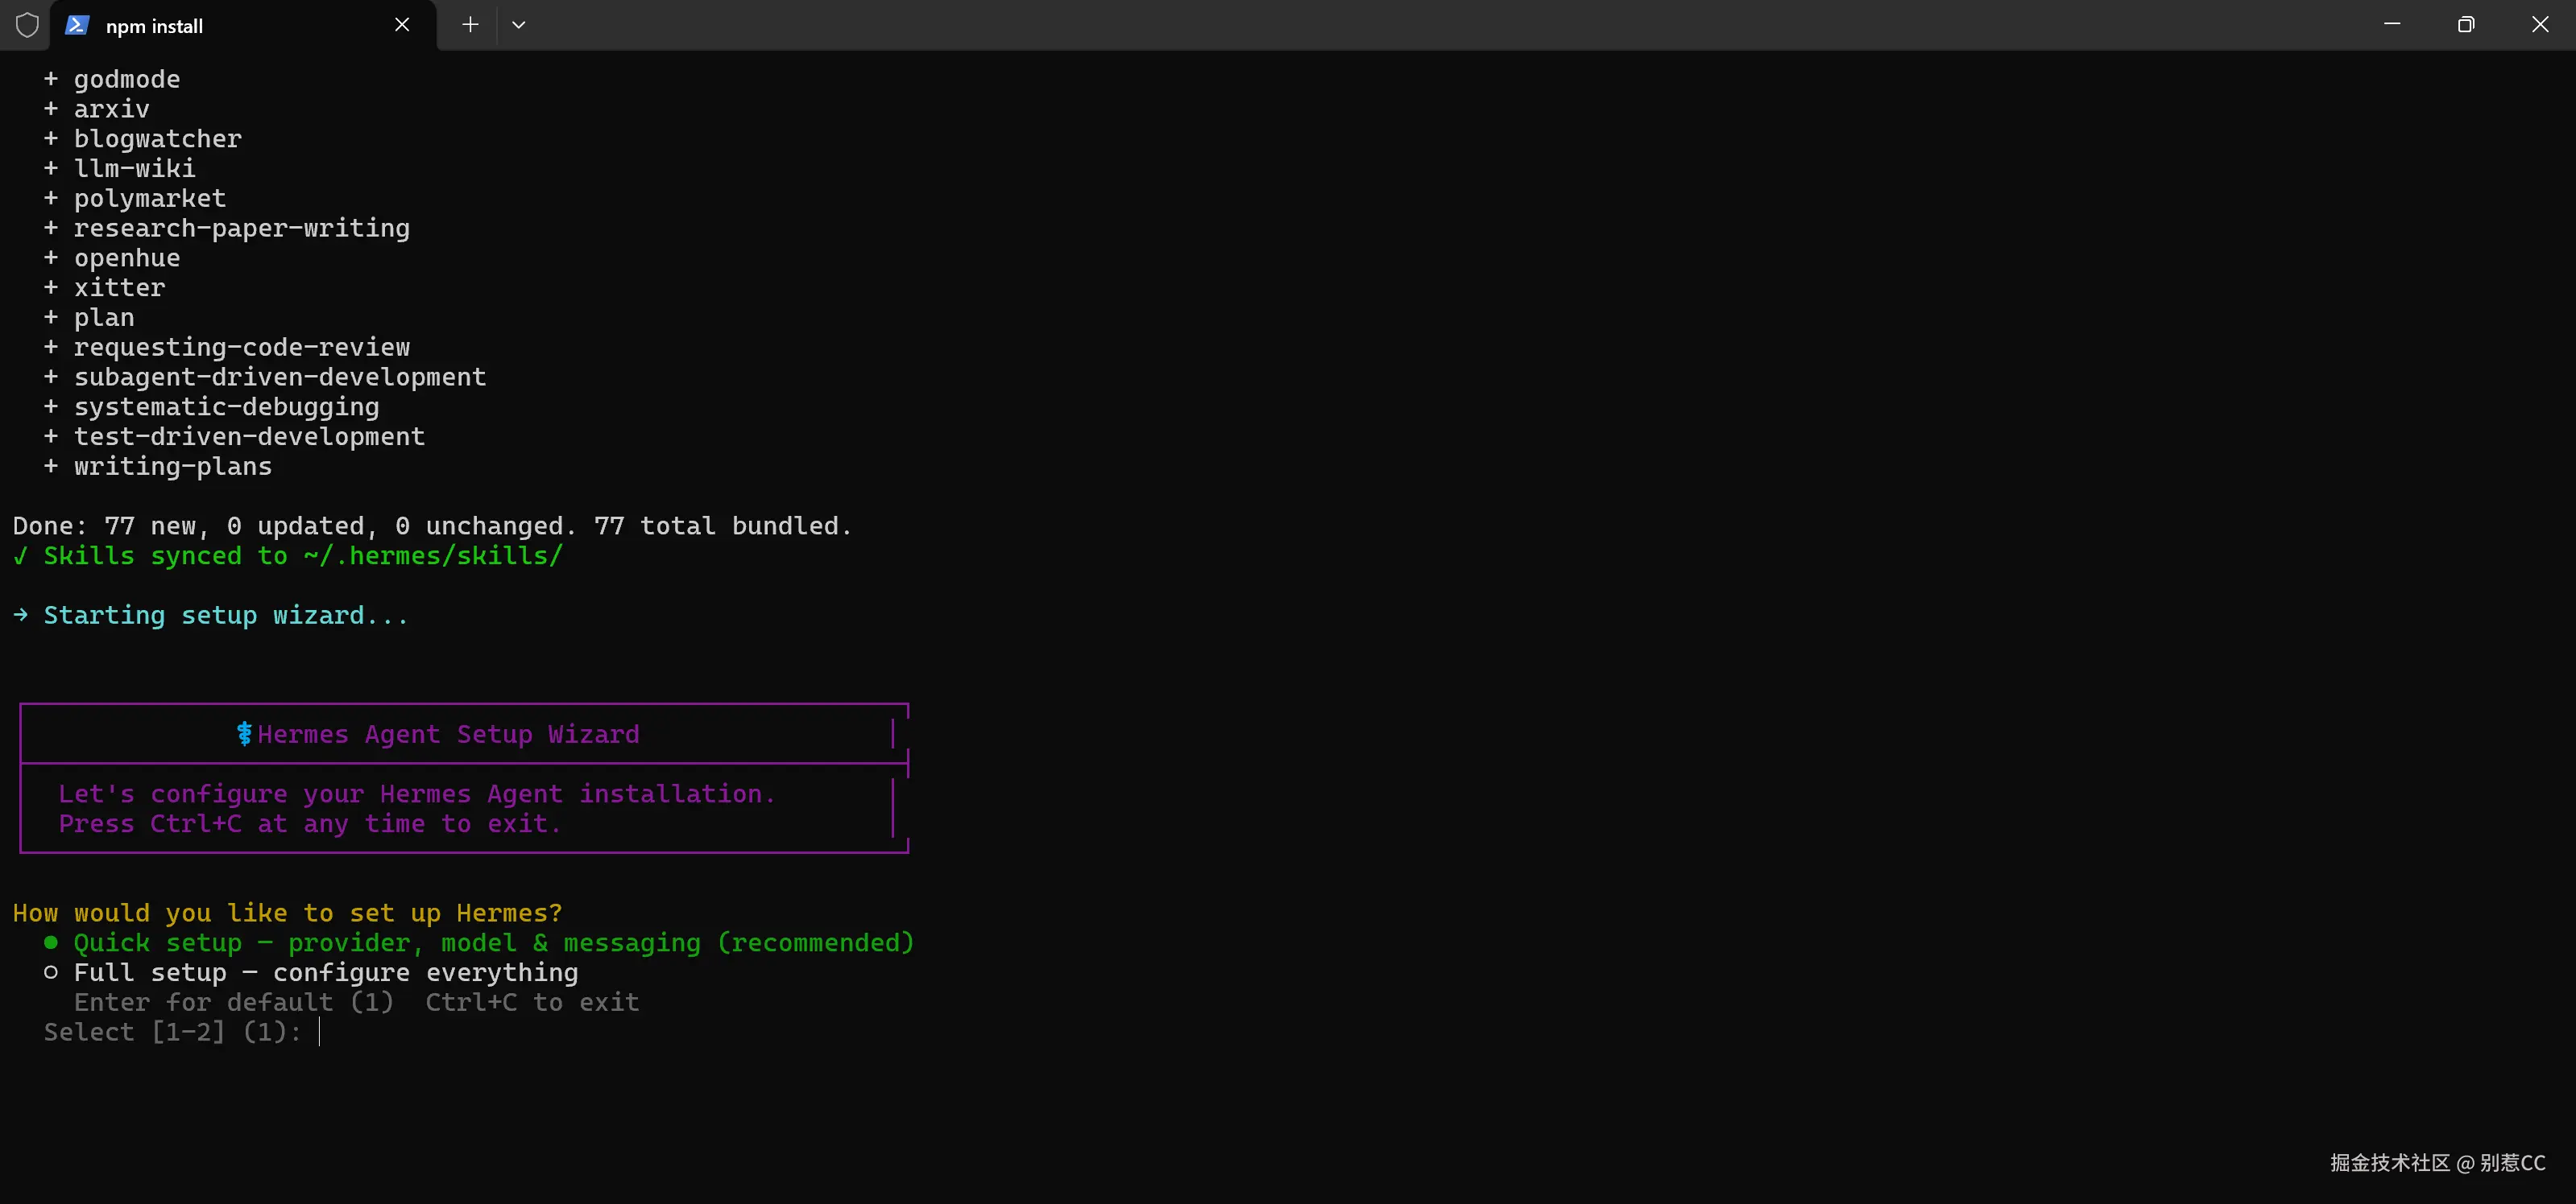Click the PowerShell icon on the tab
The width and height of the screenshot is (2576, 1204).
coord(77,25)
